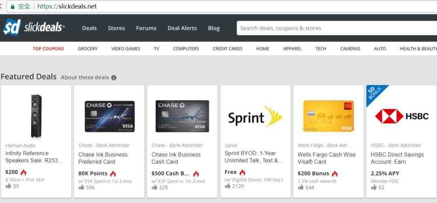Click fire icon next to $500 Cash B...
Viewport: 437px width, 203px height.
[196, 174]
